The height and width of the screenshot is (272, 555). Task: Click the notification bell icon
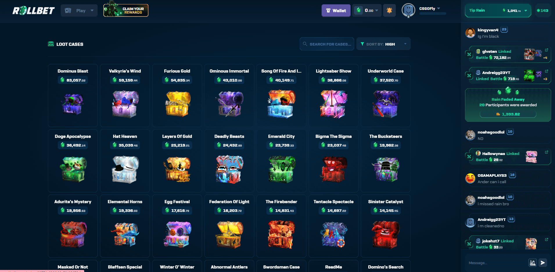click(389, 10)
